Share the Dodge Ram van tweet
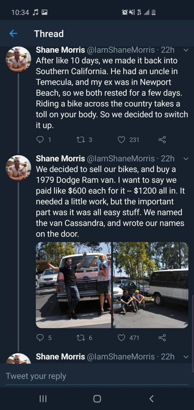 (x=162, y=338)
